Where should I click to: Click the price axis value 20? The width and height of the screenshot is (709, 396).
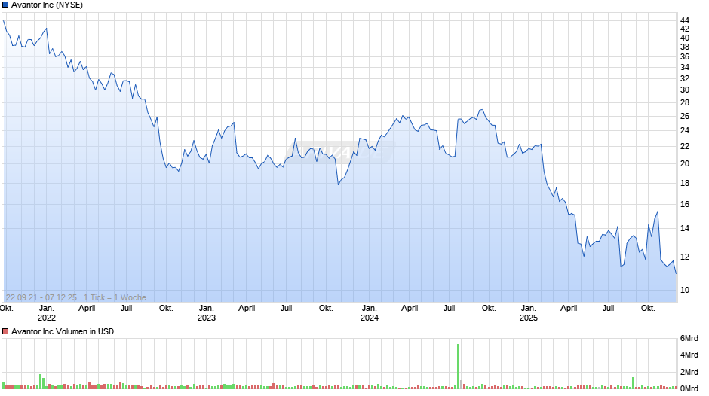click(685, 163)
